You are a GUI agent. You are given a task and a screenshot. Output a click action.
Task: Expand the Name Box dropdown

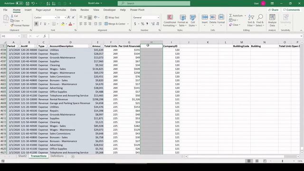click(x=19, y=36)
